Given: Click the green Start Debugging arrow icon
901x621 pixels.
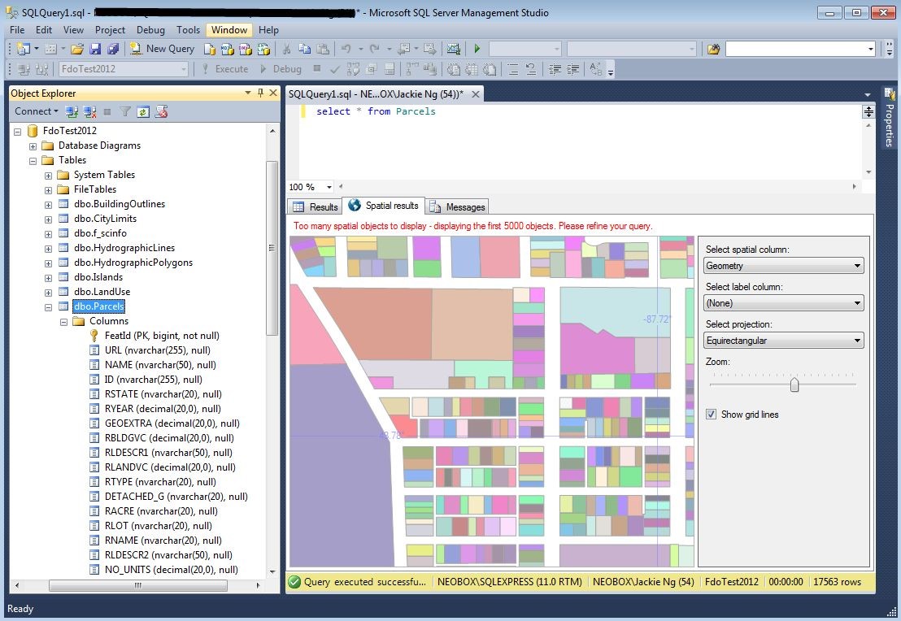Looking at the screenshot, I should click(x=477, y=49).
